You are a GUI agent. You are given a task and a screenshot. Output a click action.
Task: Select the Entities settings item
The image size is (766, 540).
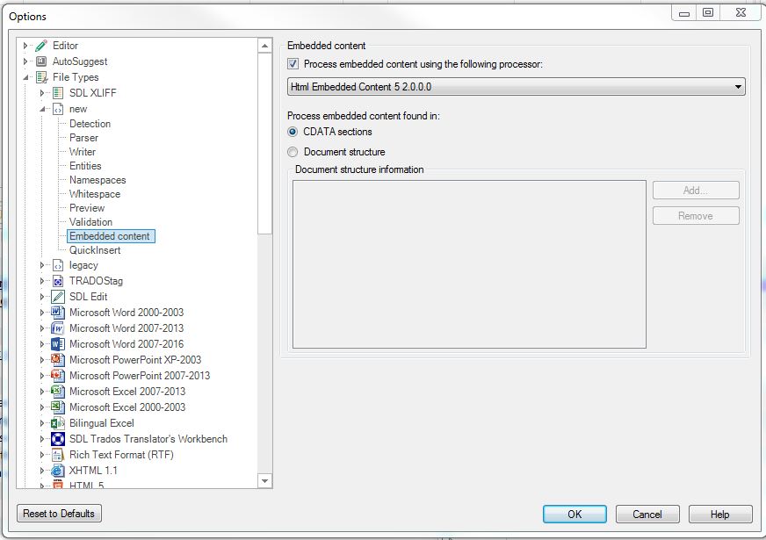click(85, 166)
